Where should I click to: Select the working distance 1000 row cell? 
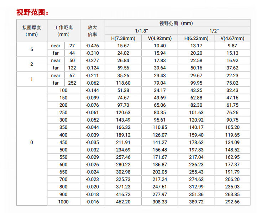click(x=63, y=202)
